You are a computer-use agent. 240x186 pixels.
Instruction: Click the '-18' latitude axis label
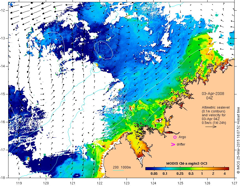point(3,178)
